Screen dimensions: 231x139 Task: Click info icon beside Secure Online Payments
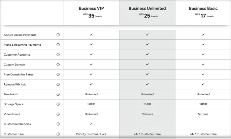58,35
